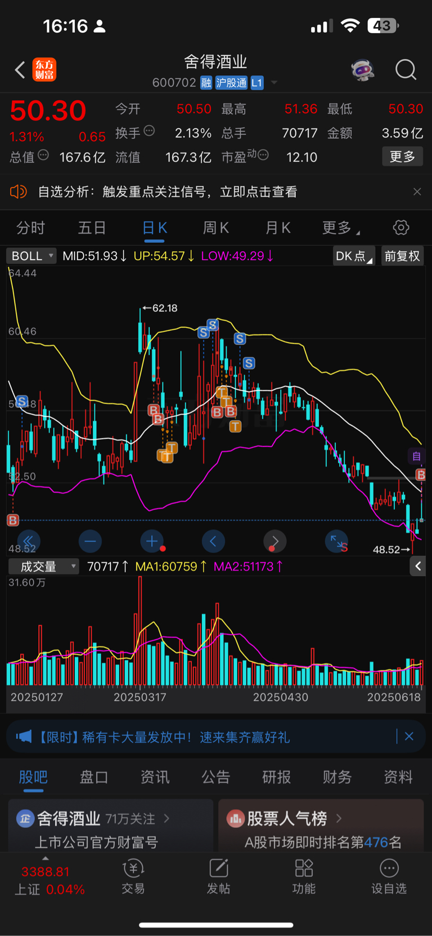Tap the search magnifier icon
432x936 pixels.
pos(406,70)
